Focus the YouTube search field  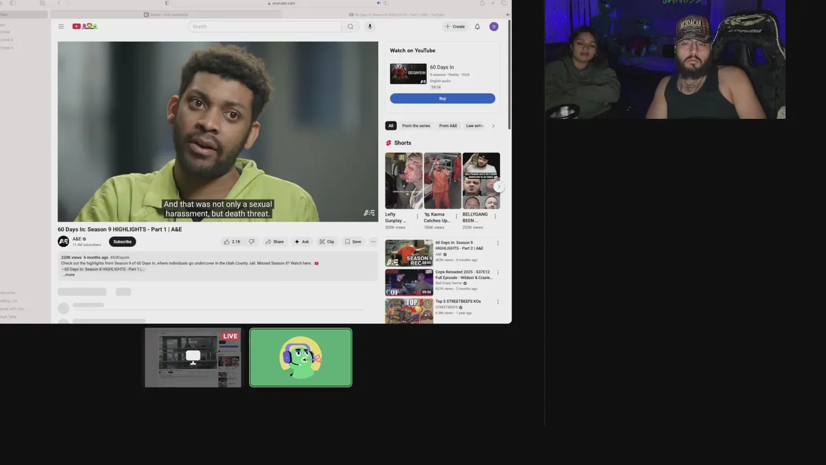pos(265,26)
